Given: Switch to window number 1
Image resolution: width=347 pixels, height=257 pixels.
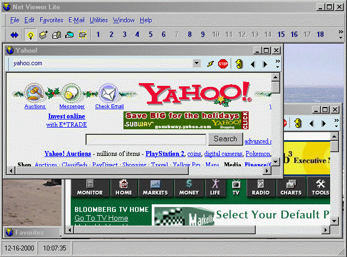Looking at the screenshot, I should coord(98,35).
